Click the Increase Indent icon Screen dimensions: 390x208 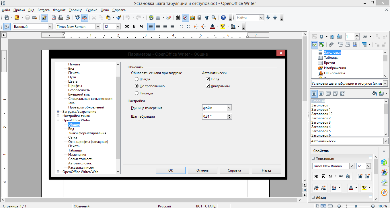point(203,26)
